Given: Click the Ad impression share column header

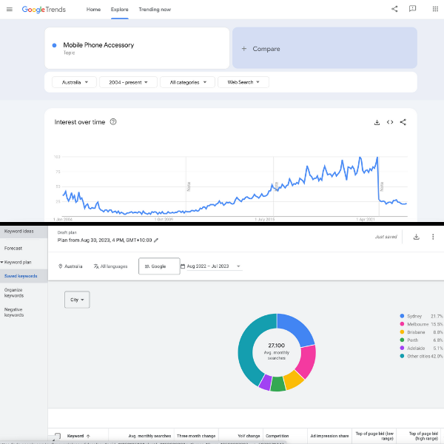Looking at the screenshot, I should [329, 436].
